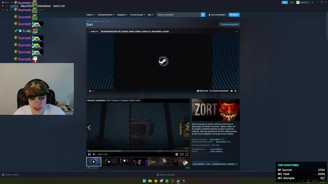Open Londer Software editor link
This screenshot has width=328, height=184.
(x=216, y=152)
